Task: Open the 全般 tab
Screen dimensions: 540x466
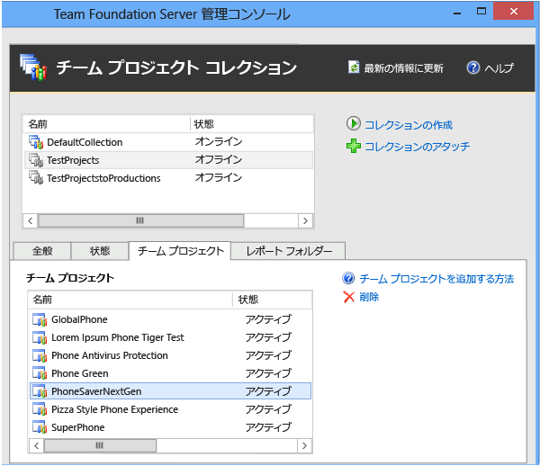Action: (x=42, y=251)
